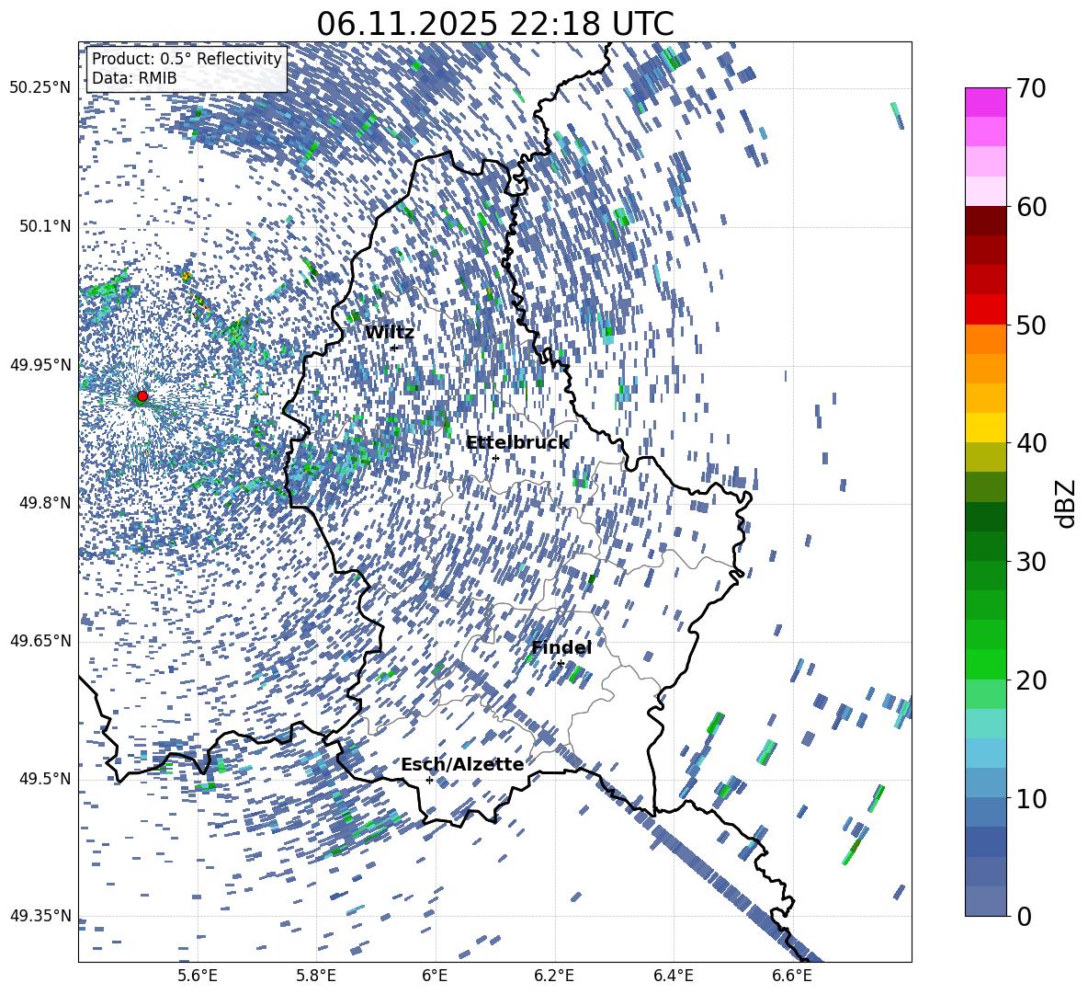Click the 50.25°N latitude label
This screenshot has height=994, width=1088.
(x=40, y=88)
